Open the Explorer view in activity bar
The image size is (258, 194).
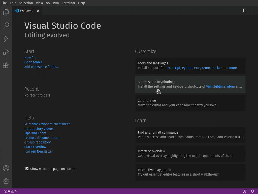tap(6, 12)
